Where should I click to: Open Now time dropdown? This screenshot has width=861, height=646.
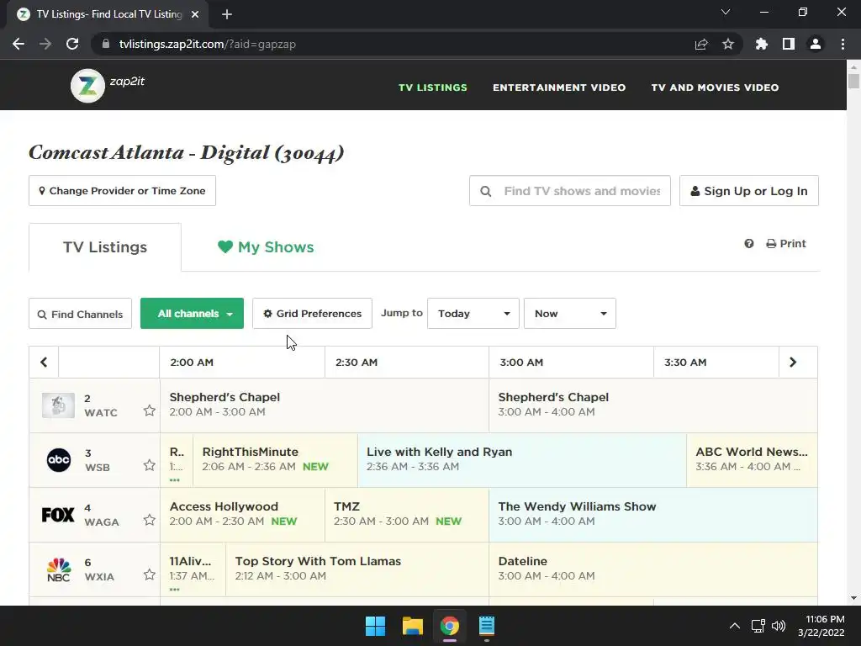(570, 313)
